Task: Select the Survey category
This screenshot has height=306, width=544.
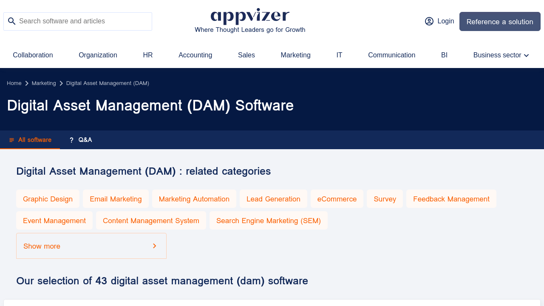Action: tap(385, 199)
